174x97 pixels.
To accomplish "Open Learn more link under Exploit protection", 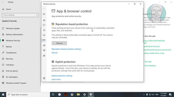I will [56, 79].
